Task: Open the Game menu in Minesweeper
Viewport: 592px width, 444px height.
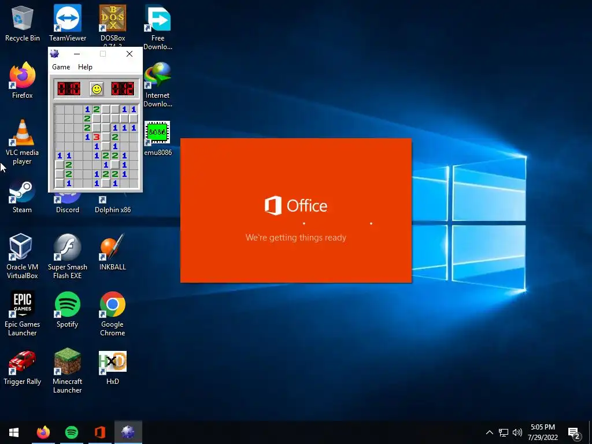Action: [x=61, y=67]
